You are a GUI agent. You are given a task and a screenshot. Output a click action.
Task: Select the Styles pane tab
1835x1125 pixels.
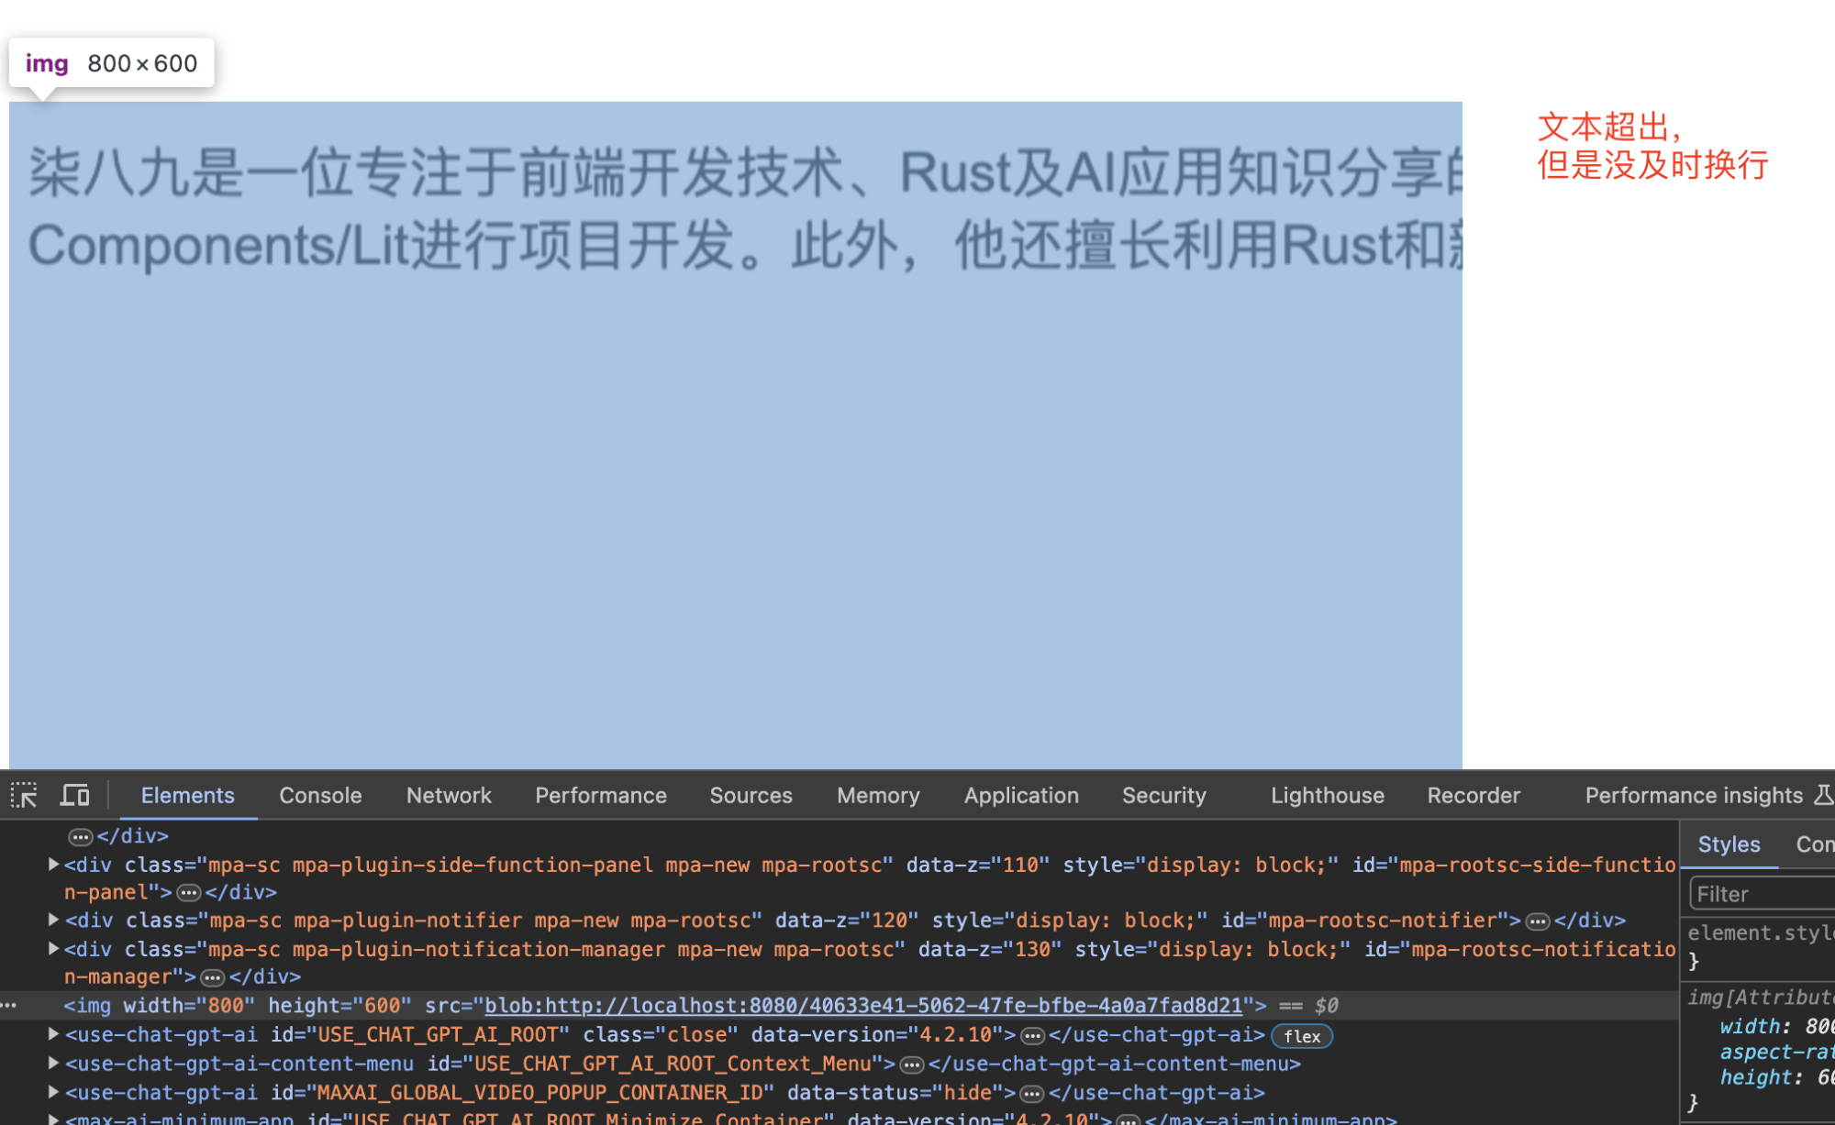(1729, 844)
